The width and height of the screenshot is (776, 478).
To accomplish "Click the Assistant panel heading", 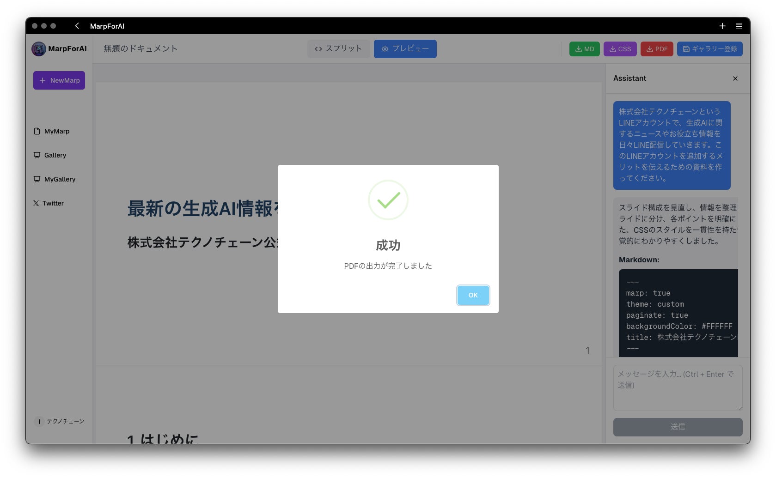I will click(x=629, y=79).
